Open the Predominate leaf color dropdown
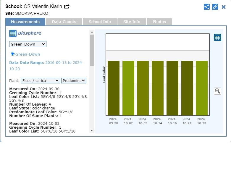 tap(74, 80)
